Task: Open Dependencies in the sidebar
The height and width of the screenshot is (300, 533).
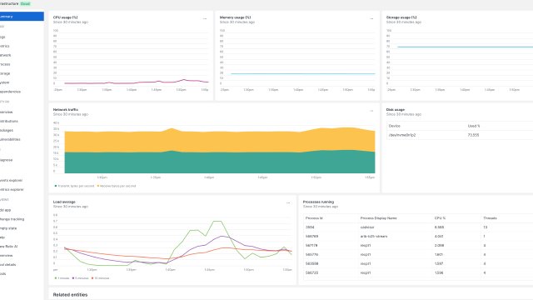Action: pyautogui.click(x=10, y=92)
